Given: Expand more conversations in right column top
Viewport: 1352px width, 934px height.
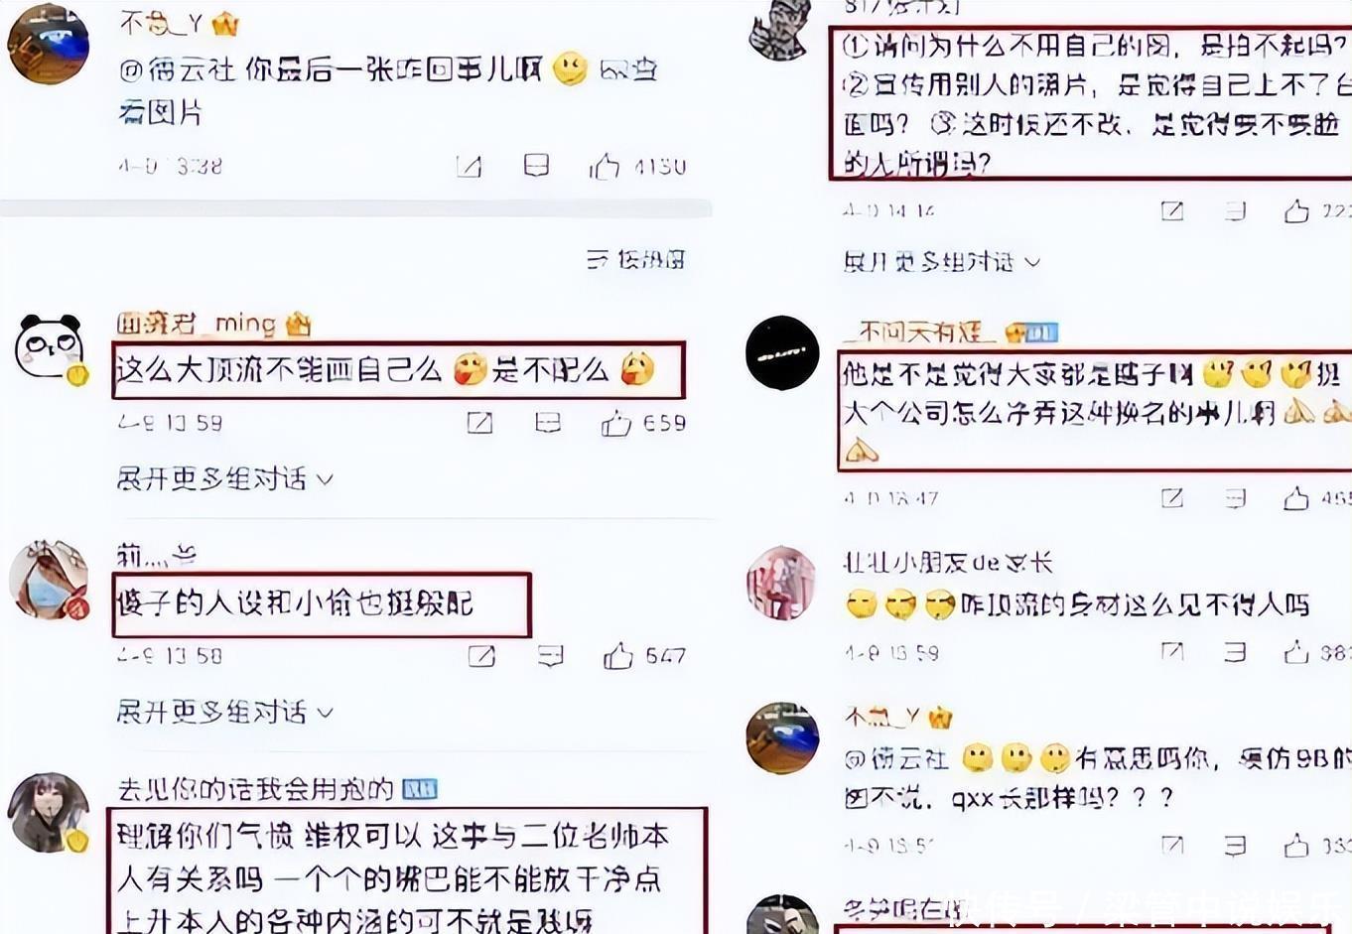Looking at the screenshot, I should (941, 262).
